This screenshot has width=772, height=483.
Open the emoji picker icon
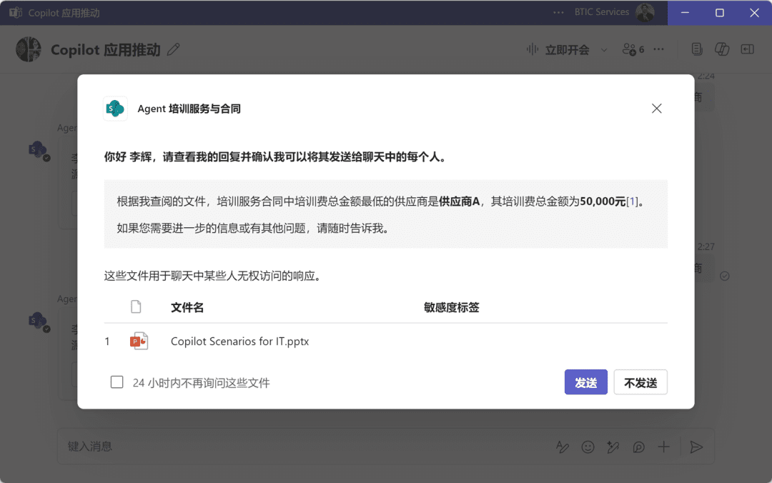[x=588, y=447]
